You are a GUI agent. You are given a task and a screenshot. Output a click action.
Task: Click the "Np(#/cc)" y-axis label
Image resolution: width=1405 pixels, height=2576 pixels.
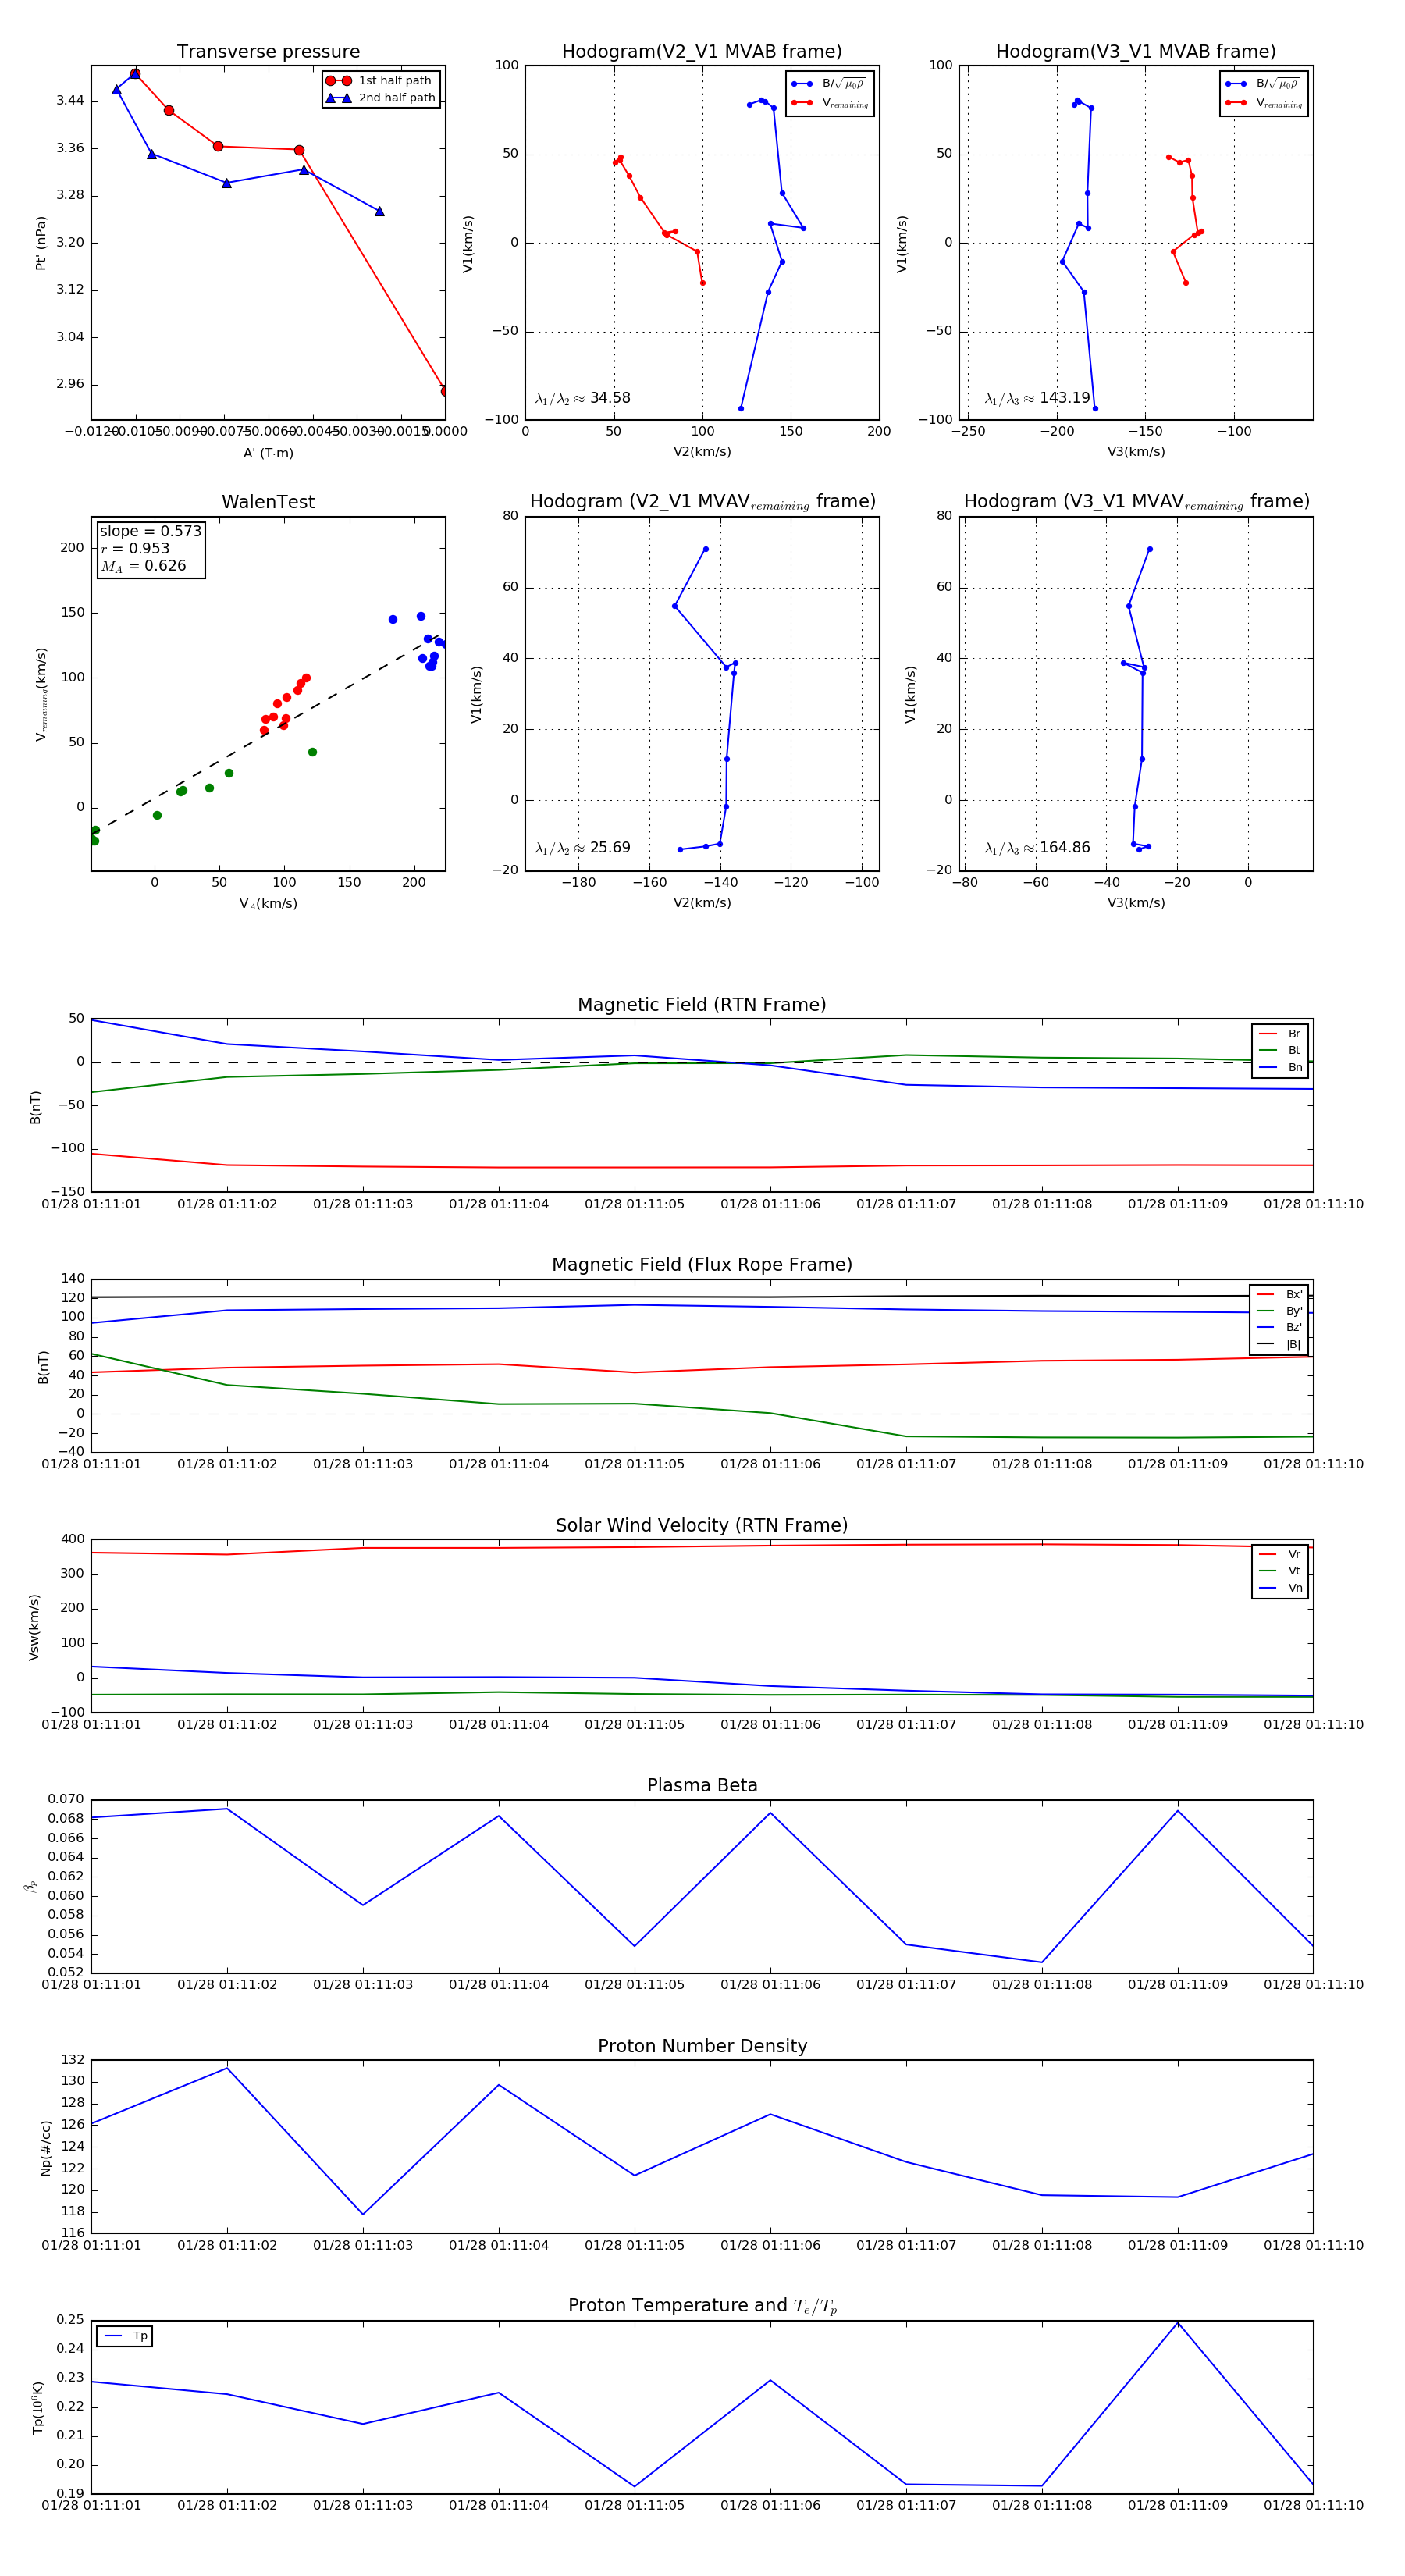(45, 2148)
